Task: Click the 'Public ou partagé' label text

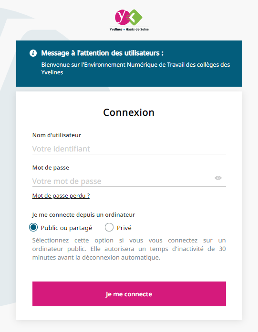Action: click(x=66, y=228)
